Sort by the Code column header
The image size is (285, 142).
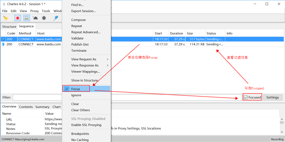11,33
